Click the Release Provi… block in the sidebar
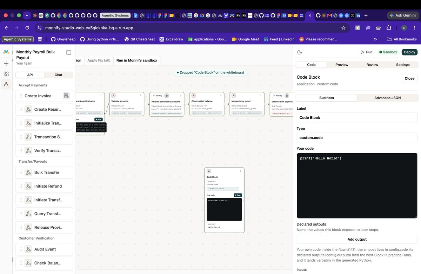The width and height of the screenshot is (421, 274). (44, 227)
